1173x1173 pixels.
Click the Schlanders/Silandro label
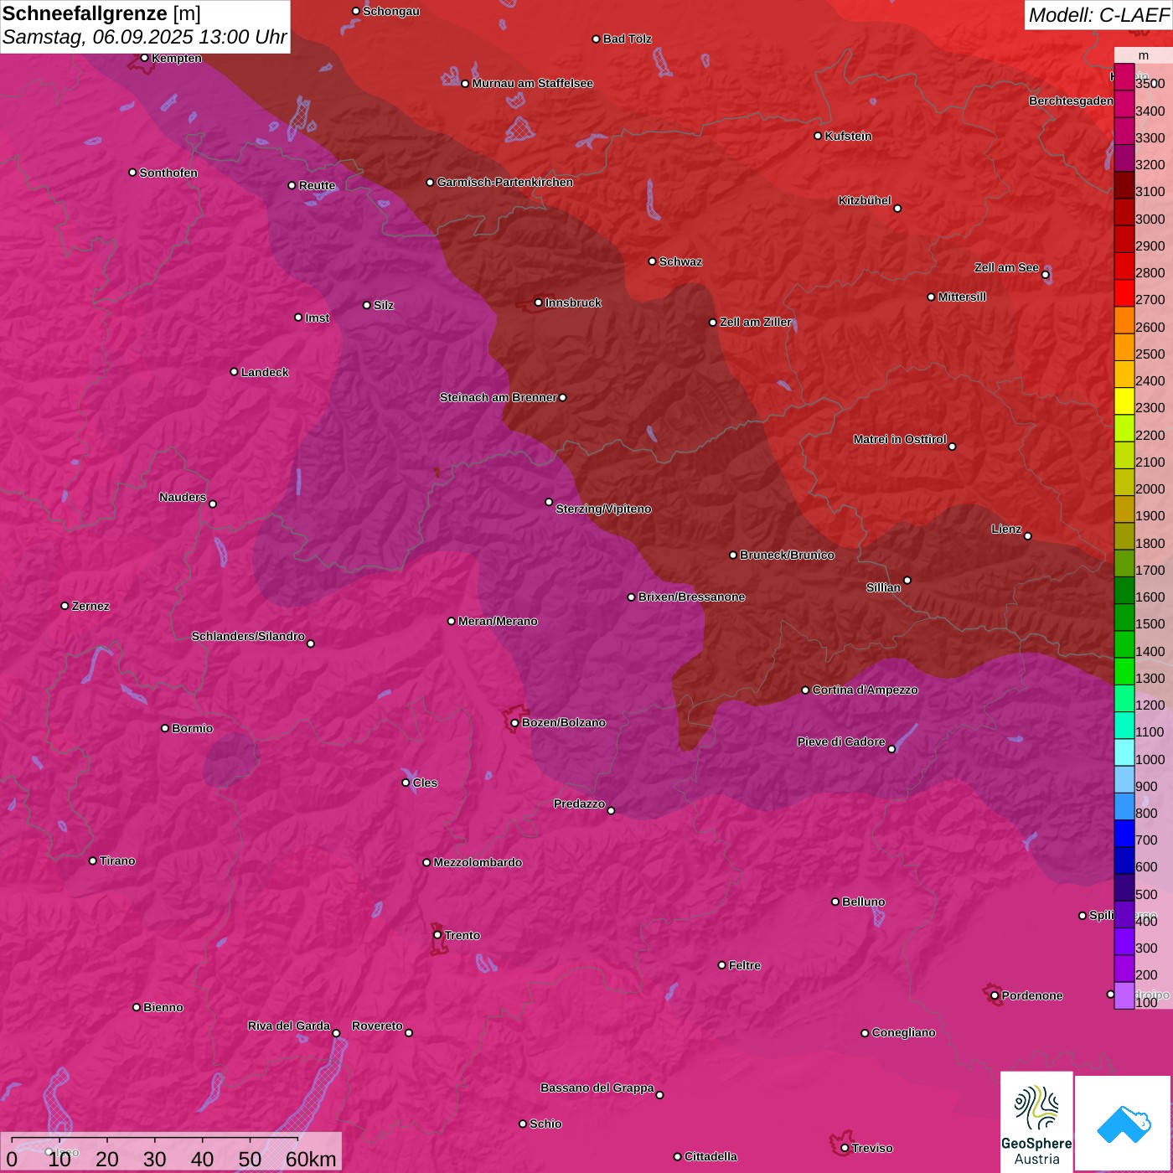(248, 636)
